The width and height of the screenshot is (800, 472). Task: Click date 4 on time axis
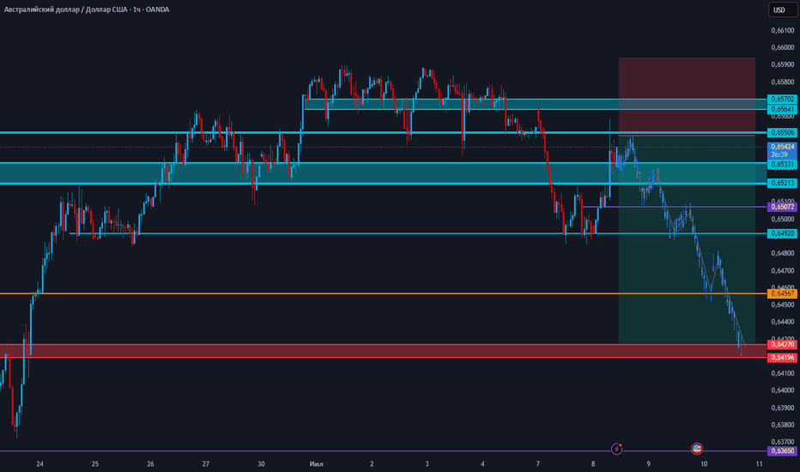482,463
